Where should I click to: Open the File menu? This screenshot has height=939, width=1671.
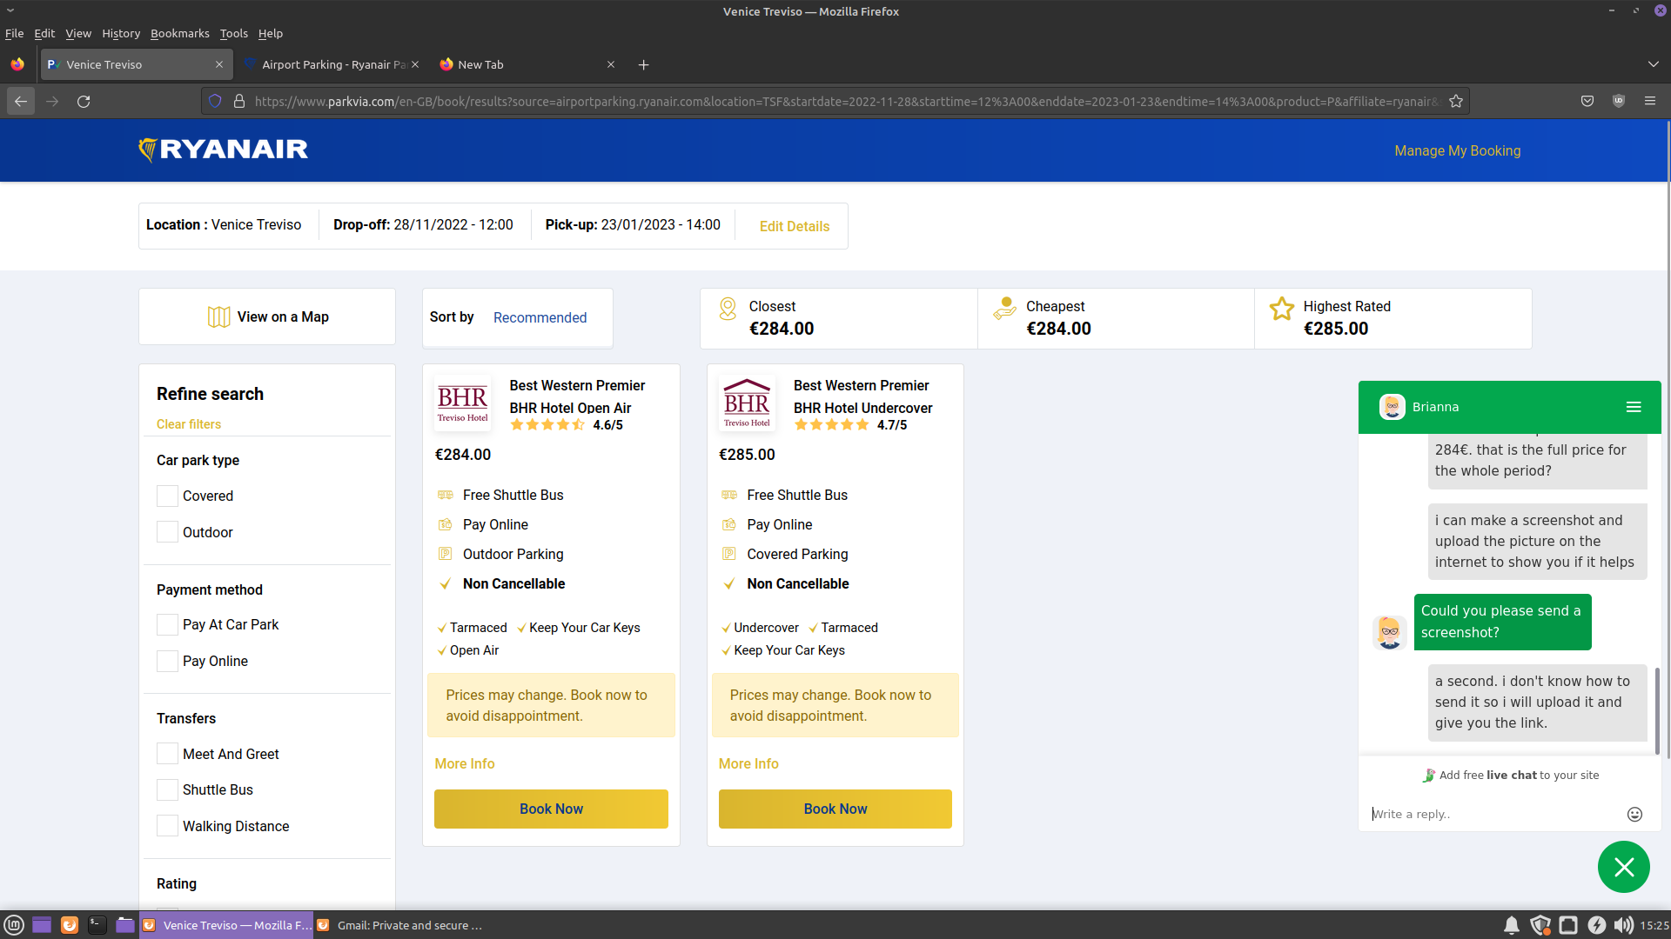pyautogui.click(x=15, y=34)
